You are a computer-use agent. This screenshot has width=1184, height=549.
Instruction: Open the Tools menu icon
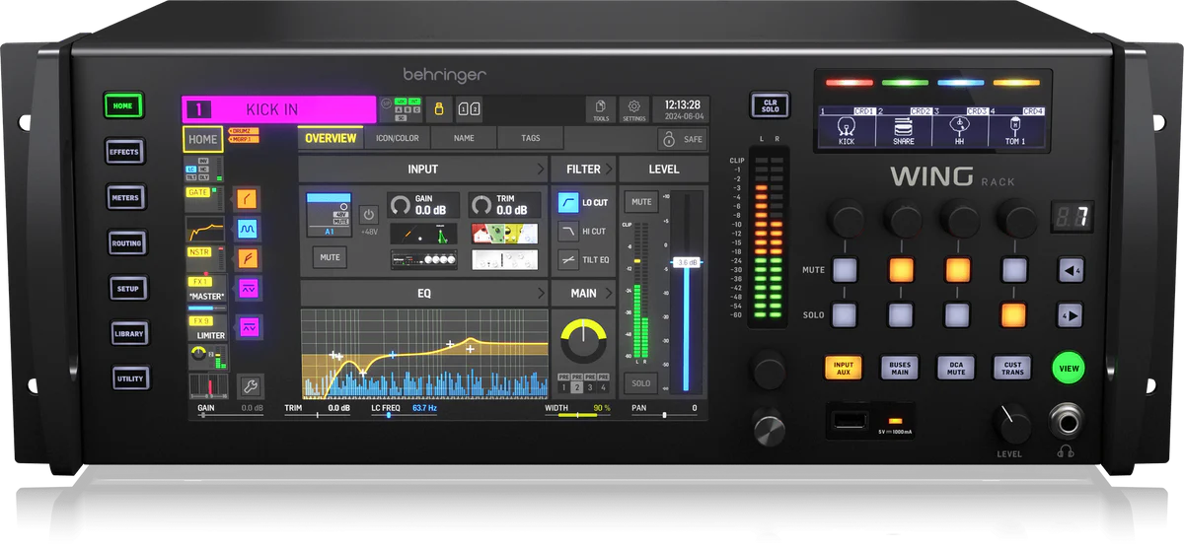coord(600,109)
